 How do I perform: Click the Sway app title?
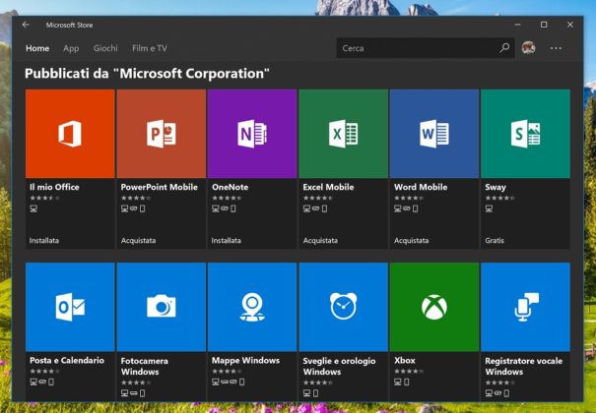tap(496, 187)
